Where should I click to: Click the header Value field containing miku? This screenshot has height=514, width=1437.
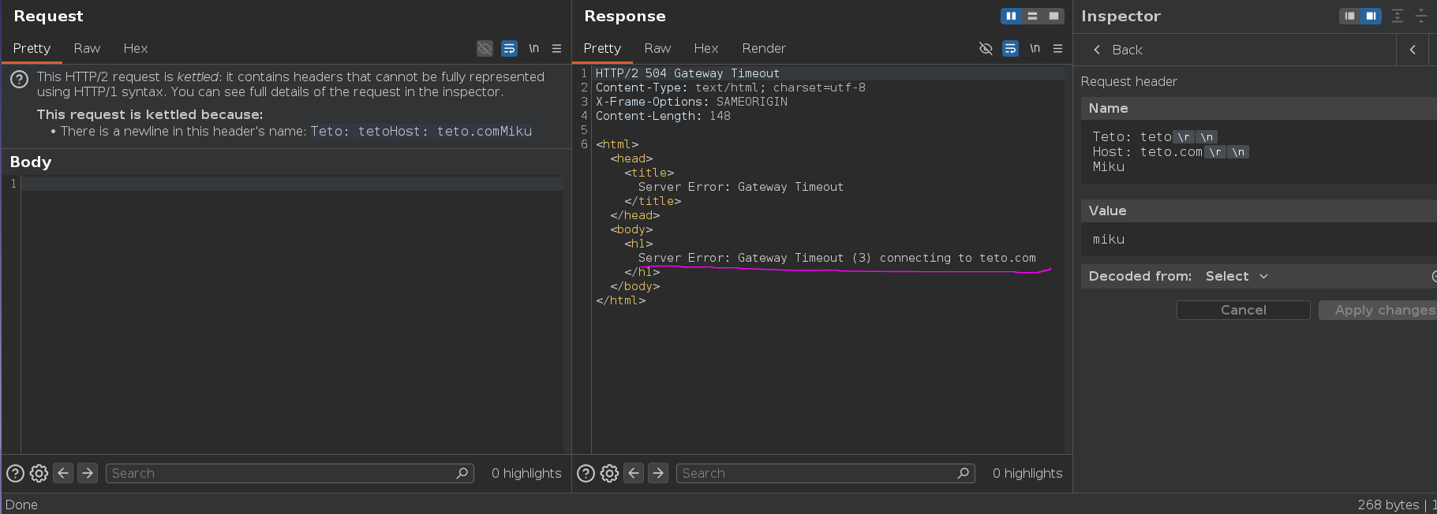click(x=1259, y=240)
